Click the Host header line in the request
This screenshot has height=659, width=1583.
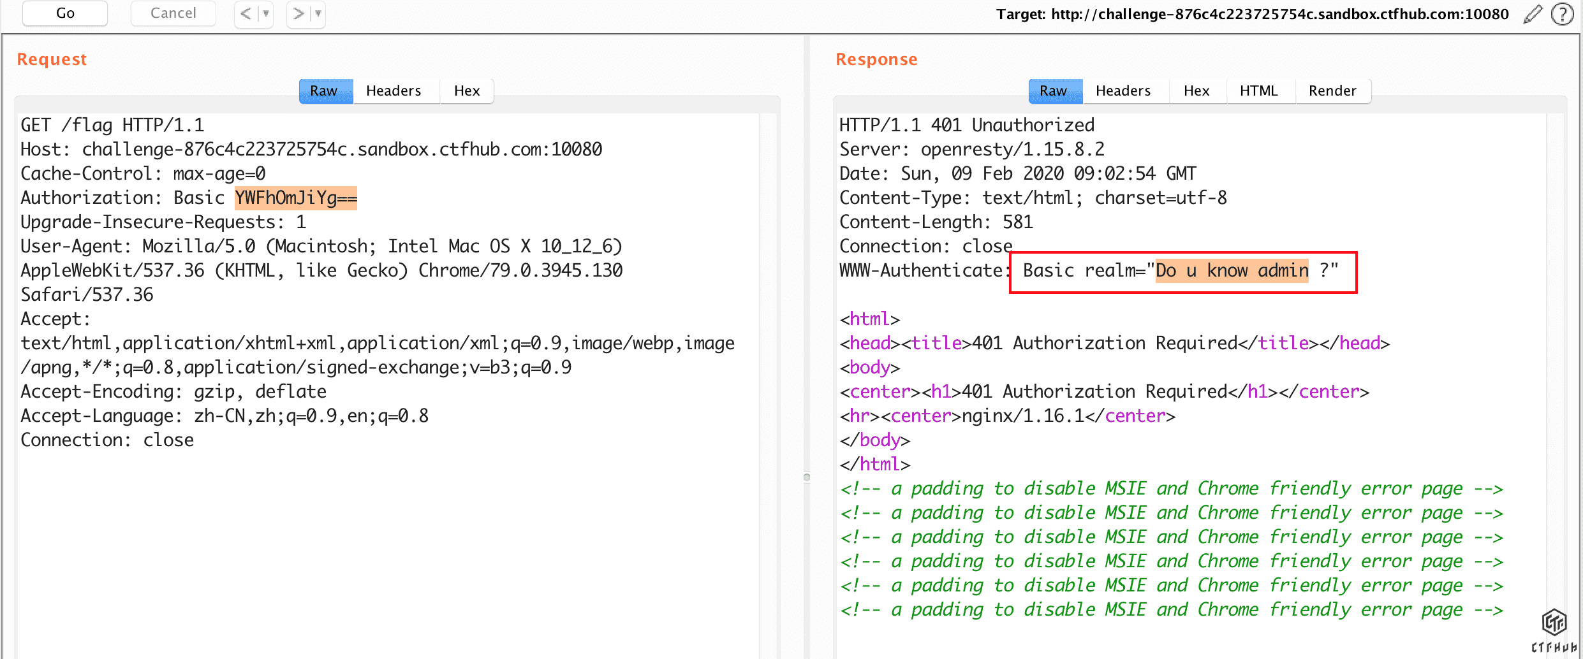311,150
